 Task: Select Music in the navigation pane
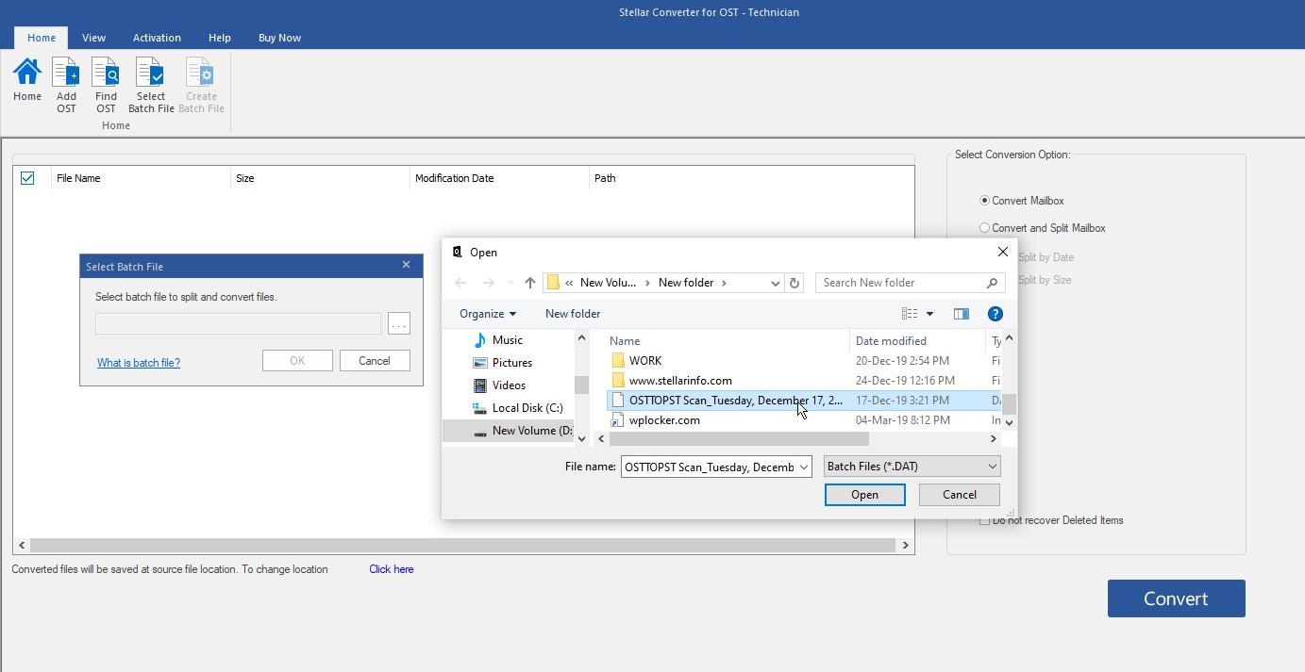(508, 340)
